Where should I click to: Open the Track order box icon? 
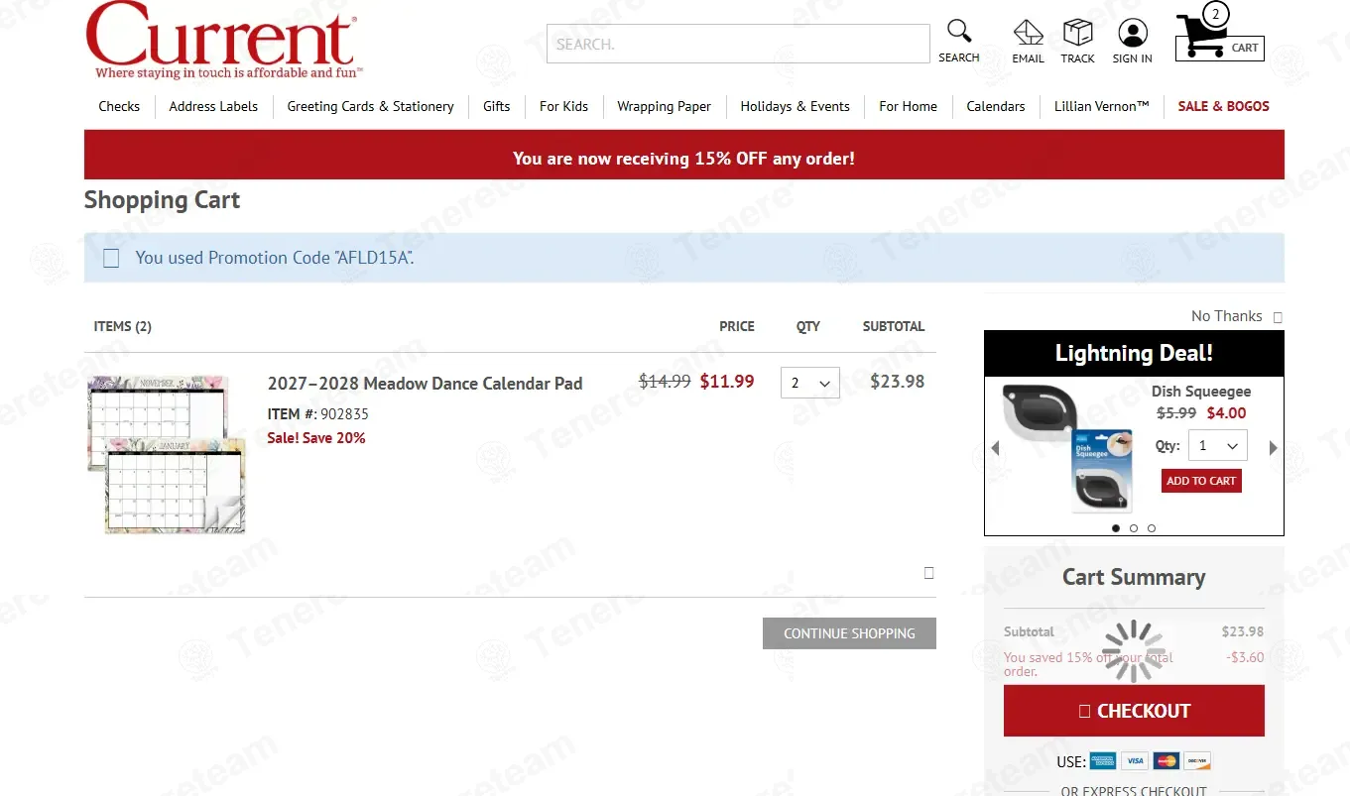click(1077, 33)
